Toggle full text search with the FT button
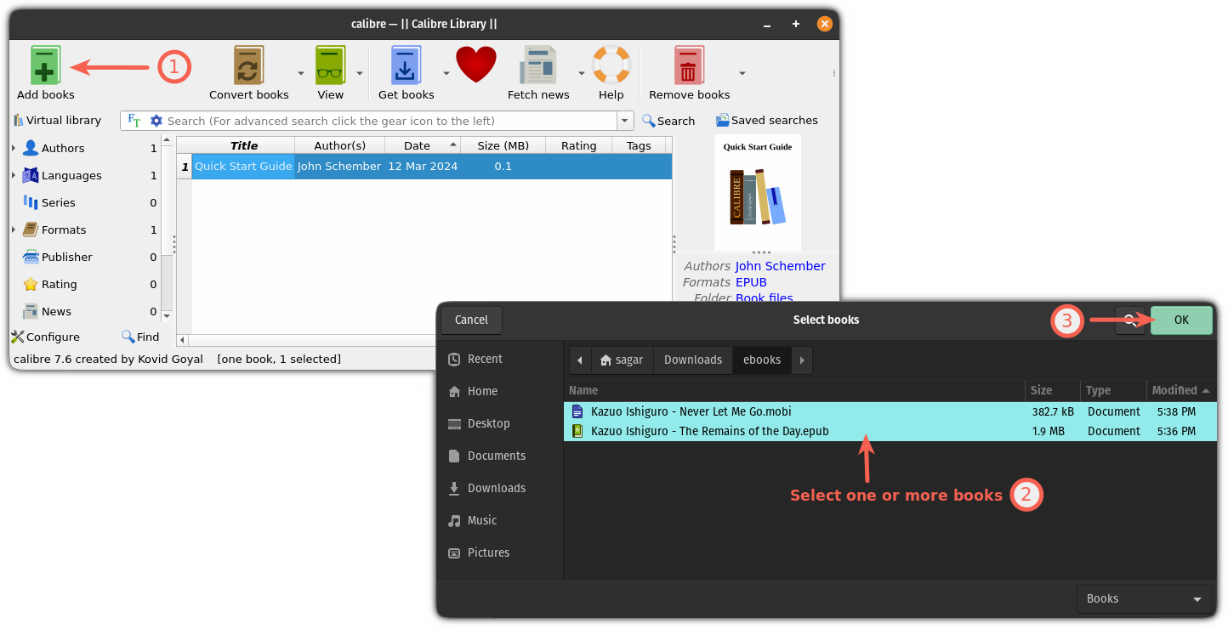This screenshot has width=1228, height=629. tap(133, 121)
